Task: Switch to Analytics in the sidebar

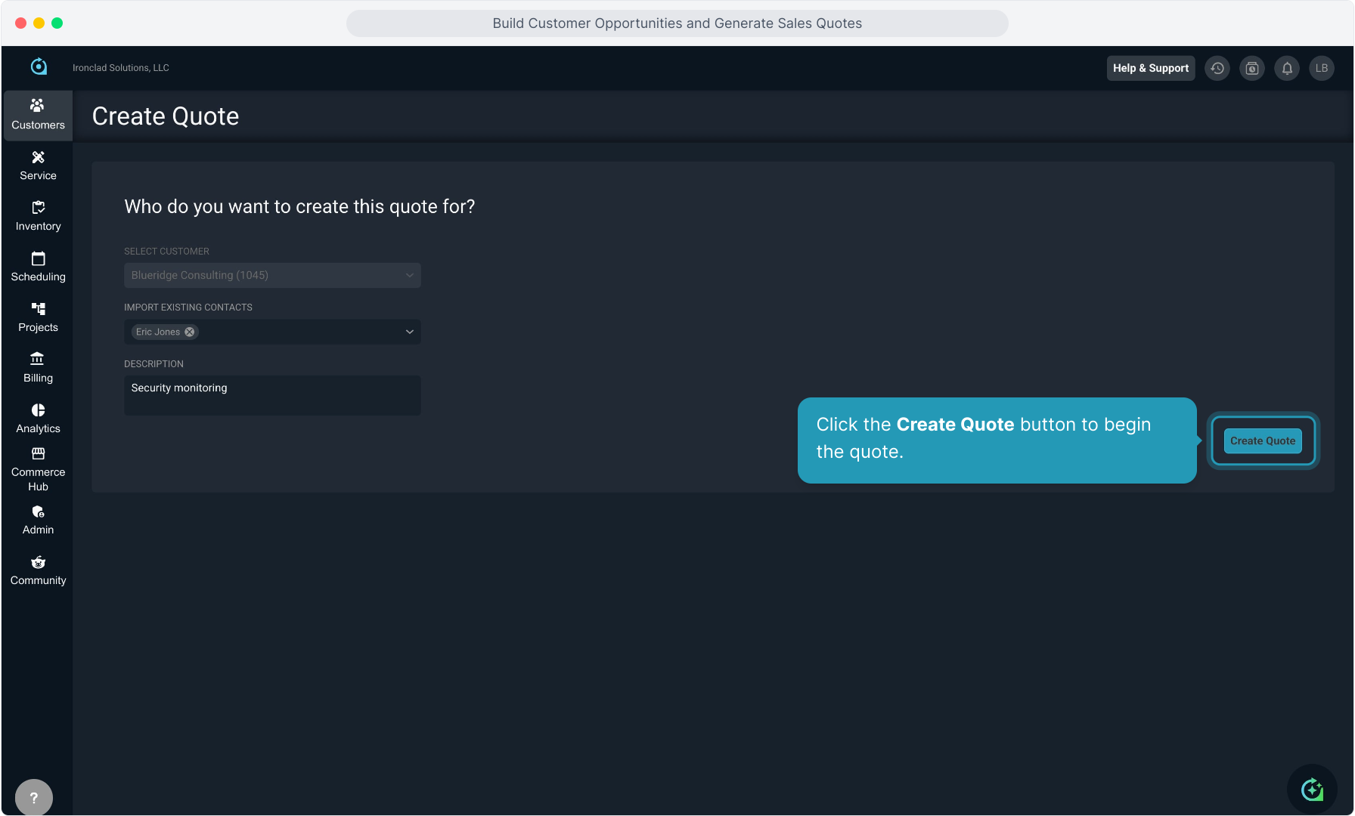Action: point(38,419)
